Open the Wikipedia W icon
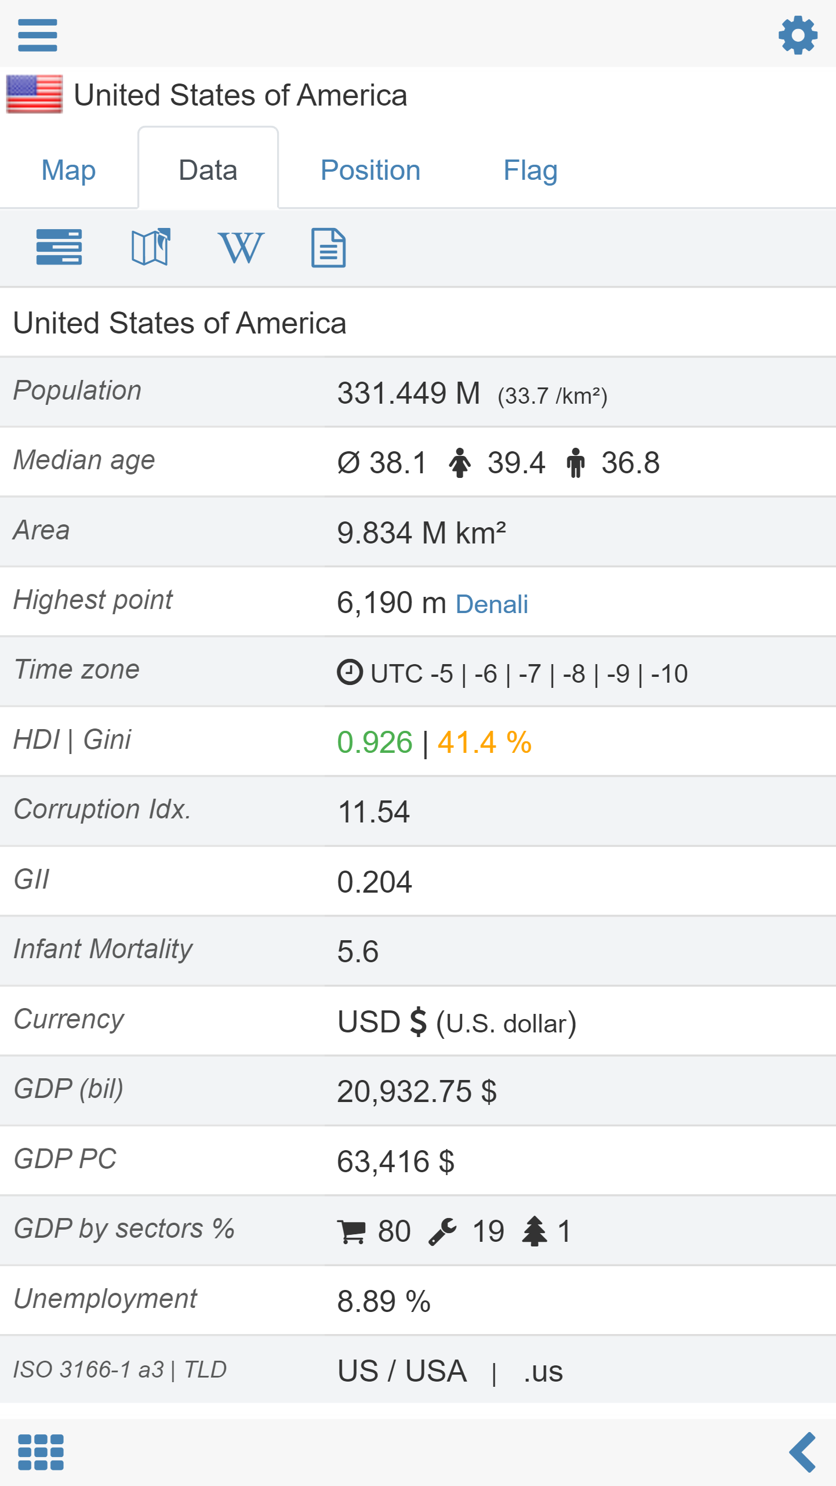Image resolution: width=836 pixels, height=1486 pixels. (241, 248)
